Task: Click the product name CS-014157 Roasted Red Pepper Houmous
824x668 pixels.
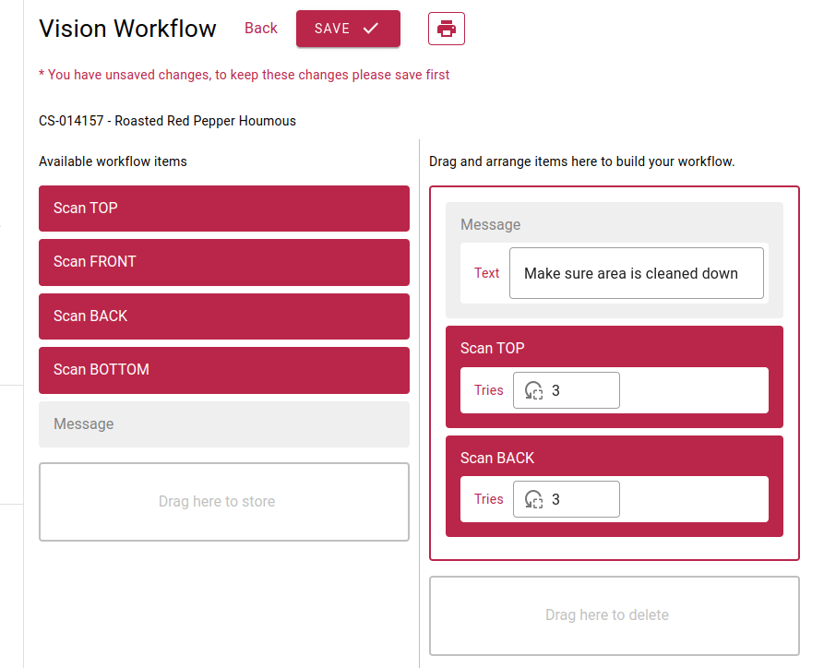Action: click(167, 121)
